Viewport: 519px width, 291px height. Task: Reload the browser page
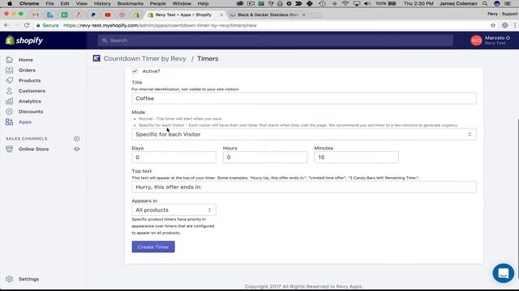coord(27,25)
